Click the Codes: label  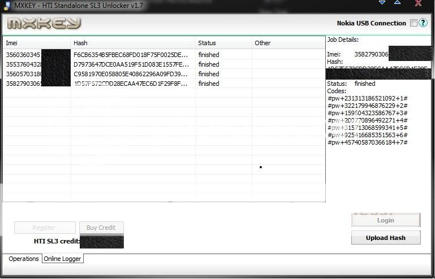click(337, 91)
